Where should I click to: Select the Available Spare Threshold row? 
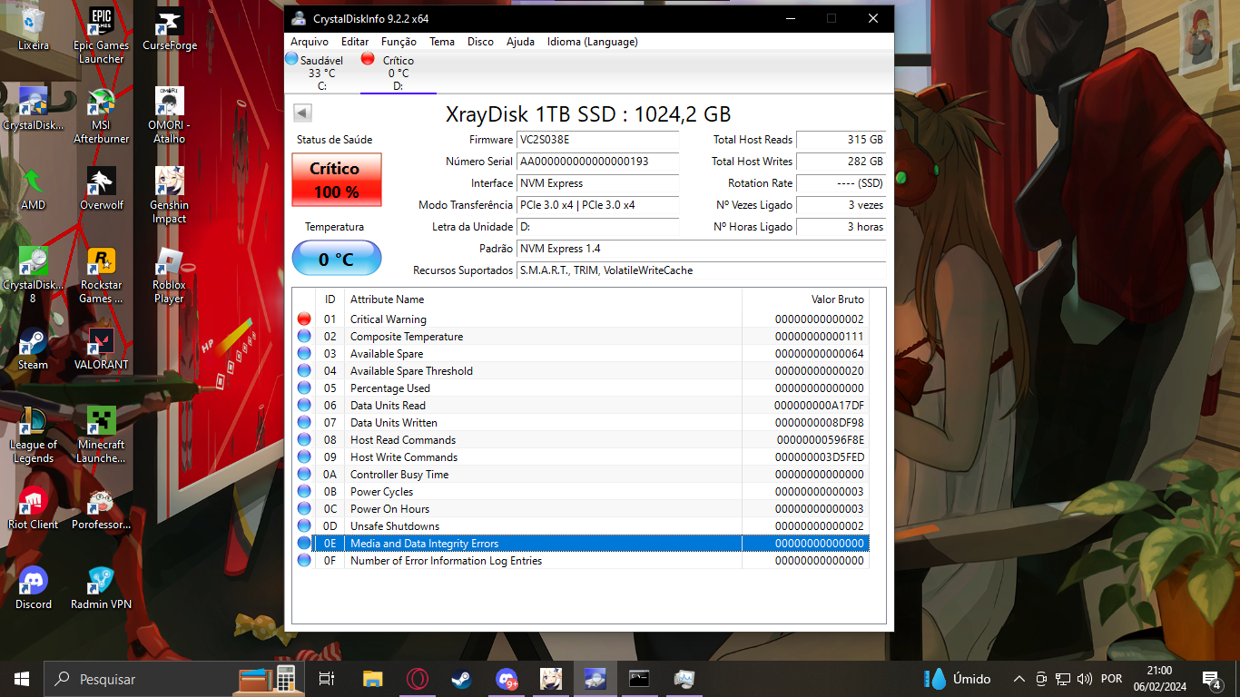(581, 371)
